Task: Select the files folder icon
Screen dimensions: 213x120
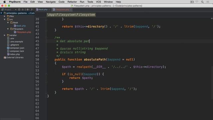Action: click(8, 16)
